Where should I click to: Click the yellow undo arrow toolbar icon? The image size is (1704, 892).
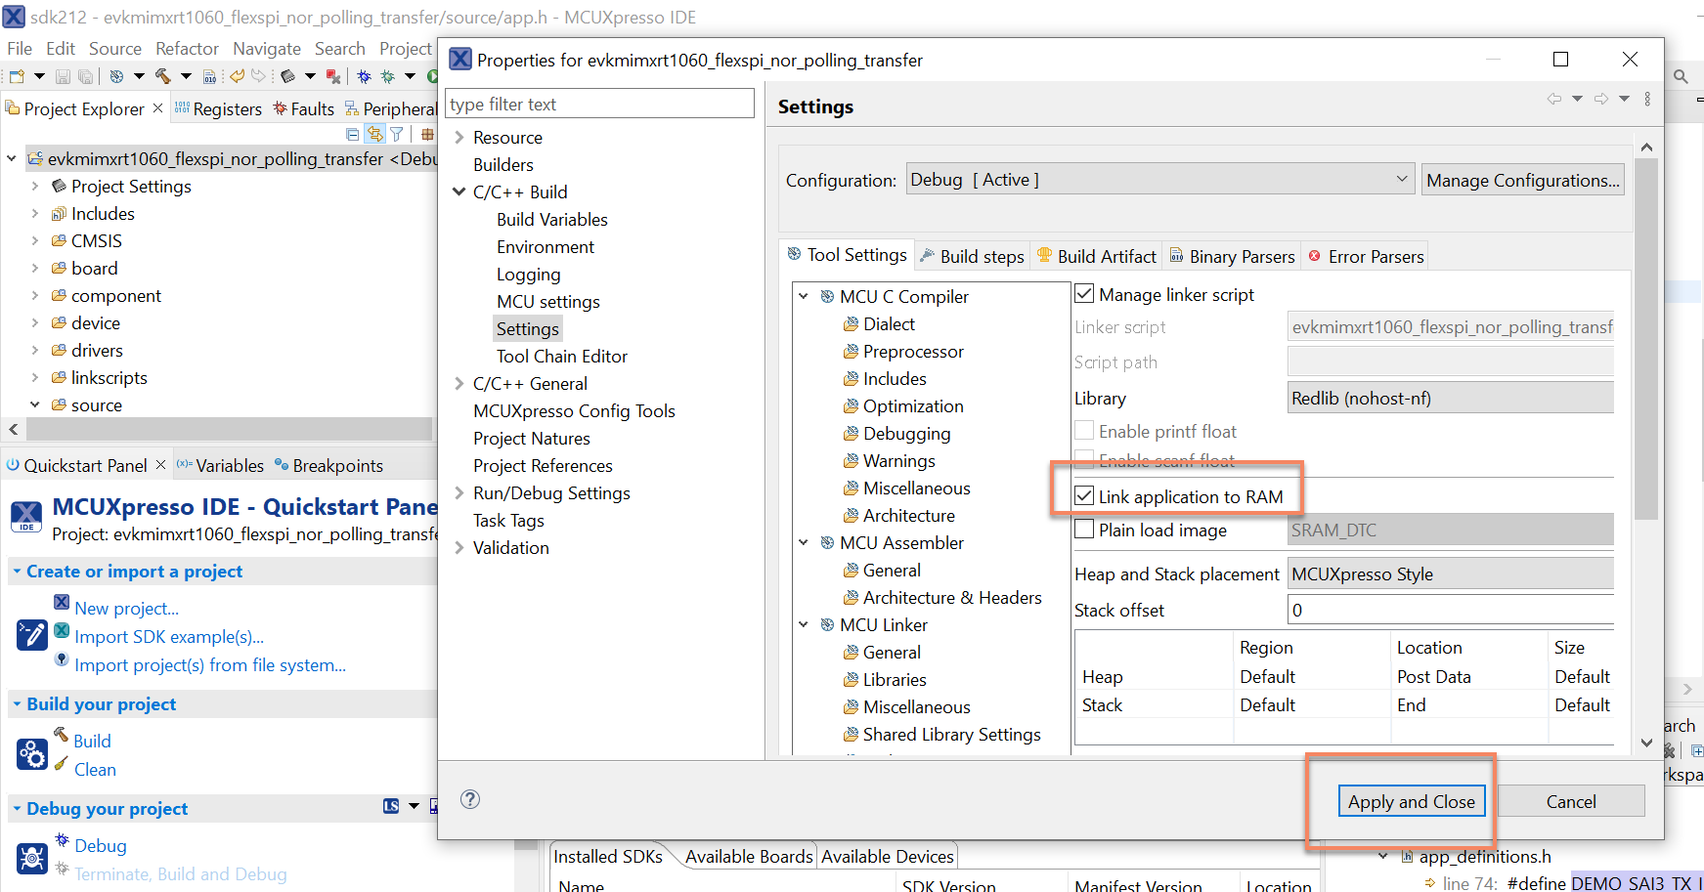click(237, 75)
